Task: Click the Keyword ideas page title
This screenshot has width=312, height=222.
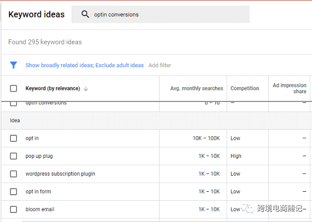Action: click(x=36, y=15)
